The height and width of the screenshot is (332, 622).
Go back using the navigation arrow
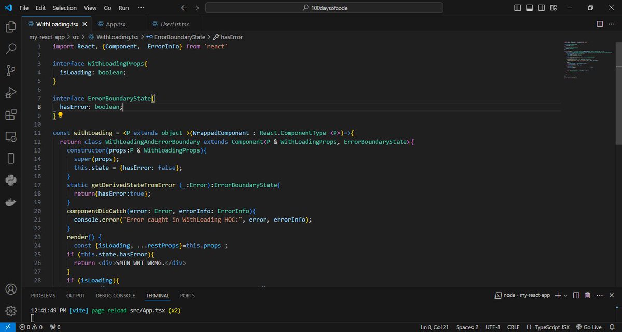[184, 8]
